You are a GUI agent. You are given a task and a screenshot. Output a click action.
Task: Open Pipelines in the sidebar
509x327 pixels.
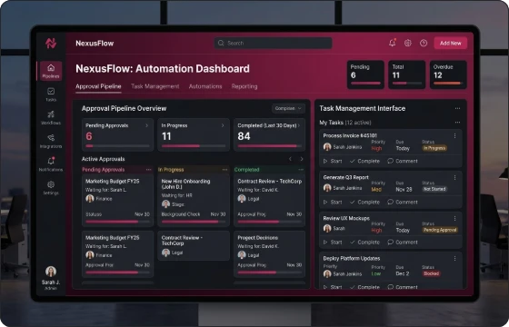pos(51,71)
